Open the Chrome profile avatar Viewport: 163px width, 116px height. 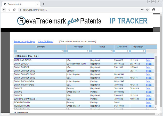click(154, 10)
